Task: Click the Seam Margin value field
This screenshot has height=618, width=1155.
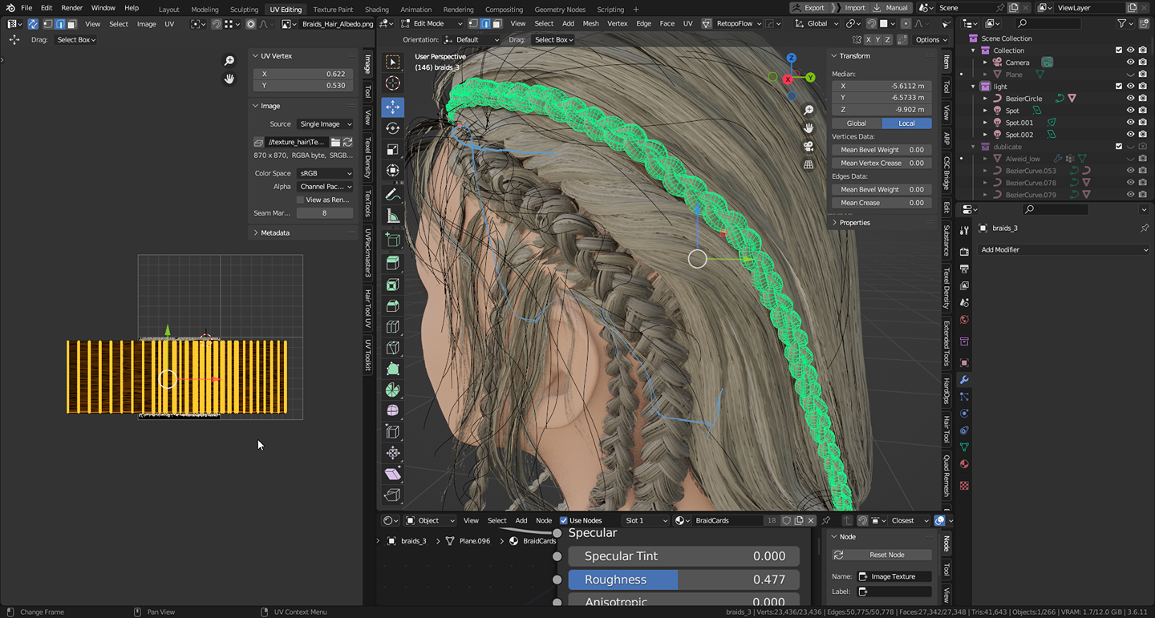Action: coord(324,213)
